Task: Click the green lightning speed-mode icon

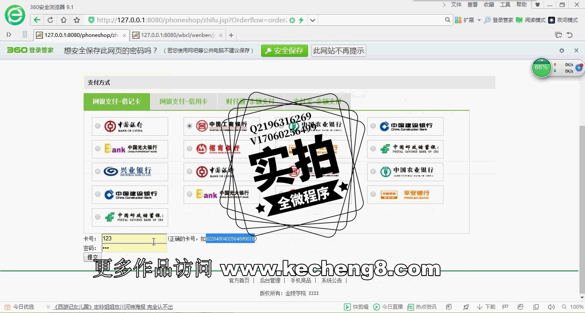Action: (x=301, y=20)
